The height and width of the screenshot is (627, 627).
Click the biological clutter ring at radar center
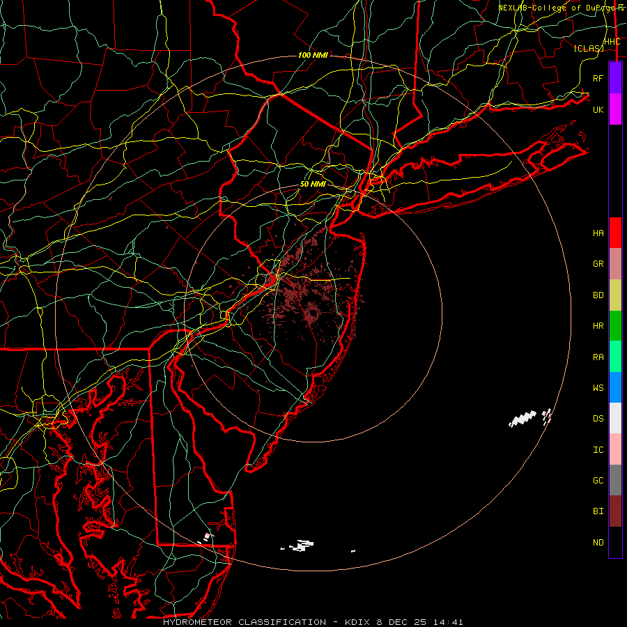pos(311,312)
